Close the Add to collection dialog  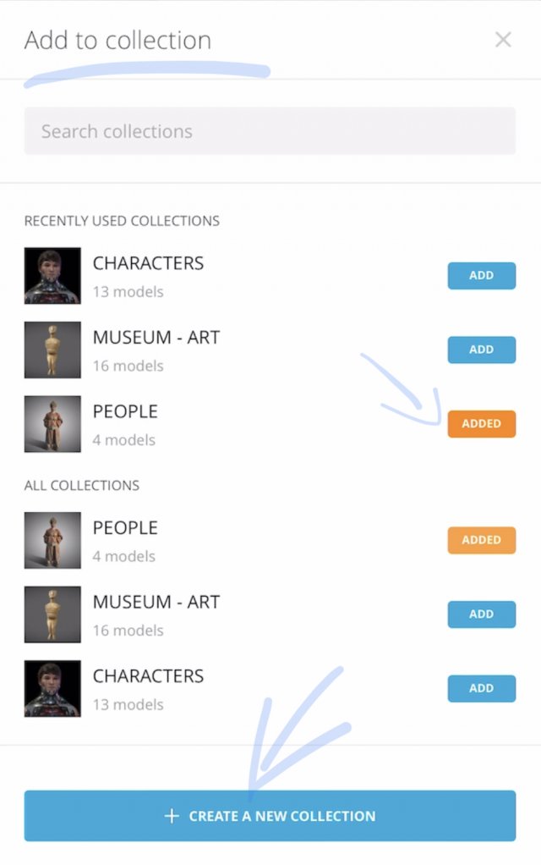[x=503, y=40]
